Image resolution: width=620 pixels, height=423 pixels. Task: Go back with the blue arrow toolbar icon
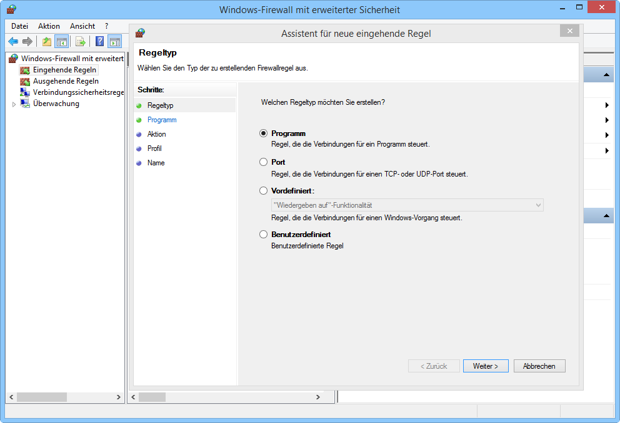pyautogui.click(x=13, y=41)
